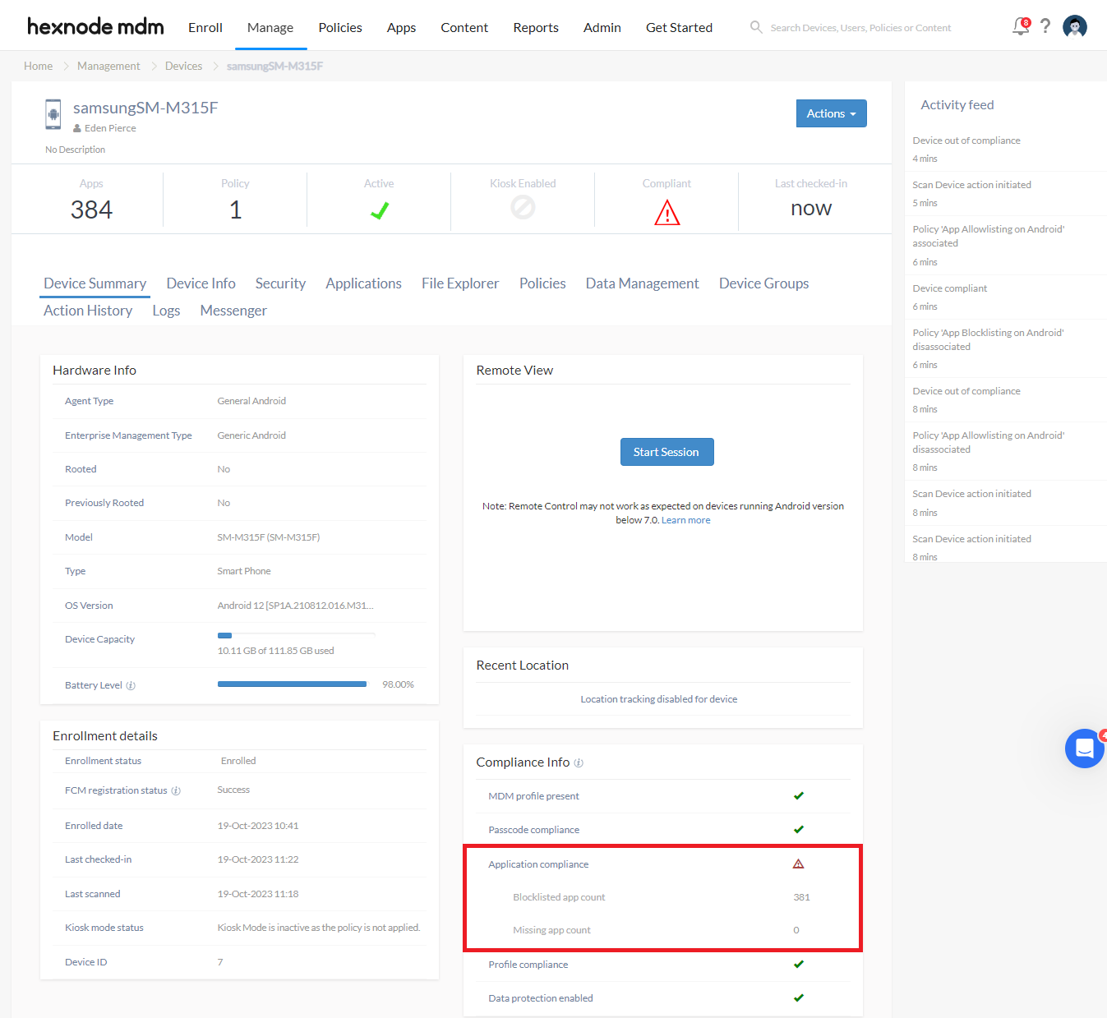Click the MDM profile present checkmark
The height and width of the screenshot is (1018, 1107).
[x=799, y=795]
